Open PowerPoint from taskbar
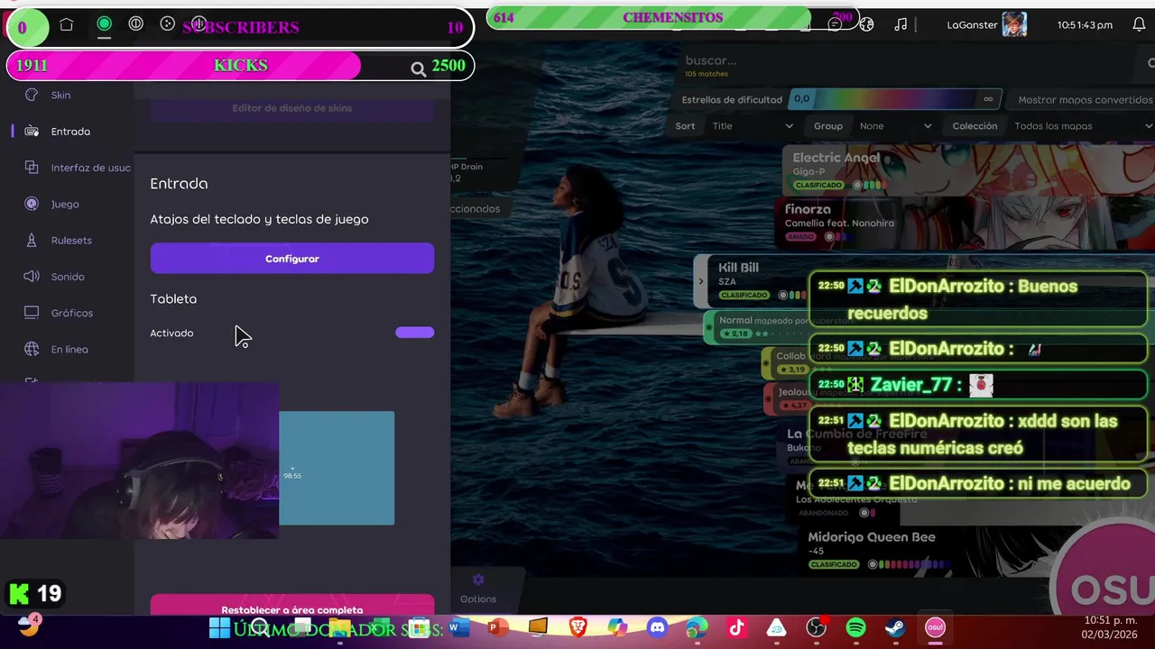 (497, 627)
